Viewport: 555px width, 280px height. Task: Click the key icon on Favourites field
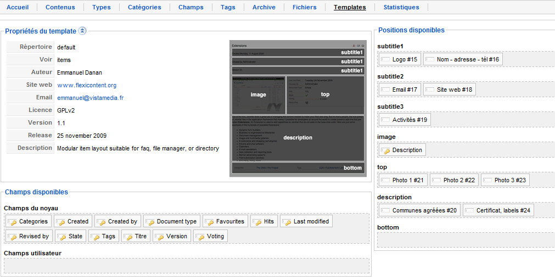coord(210,222)
